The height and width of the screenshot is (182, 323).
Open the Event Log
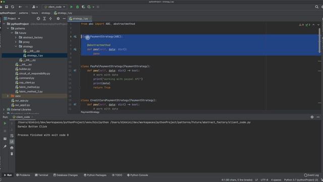[311, 175]
